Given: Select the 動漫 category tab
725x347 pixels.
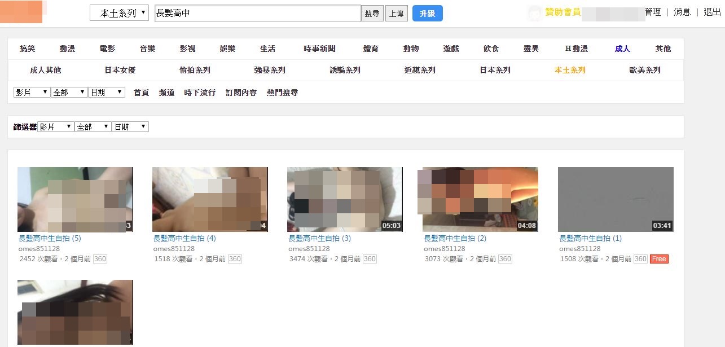Looking at the screenshot, I should 67,49.
